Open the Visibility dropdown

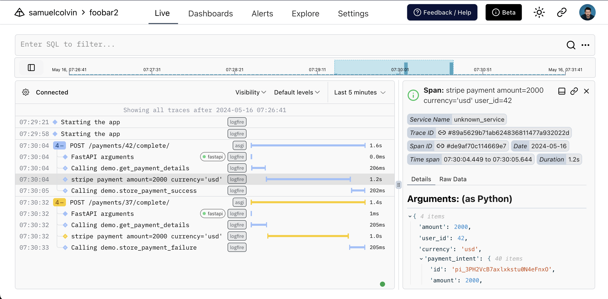[250, 92]
